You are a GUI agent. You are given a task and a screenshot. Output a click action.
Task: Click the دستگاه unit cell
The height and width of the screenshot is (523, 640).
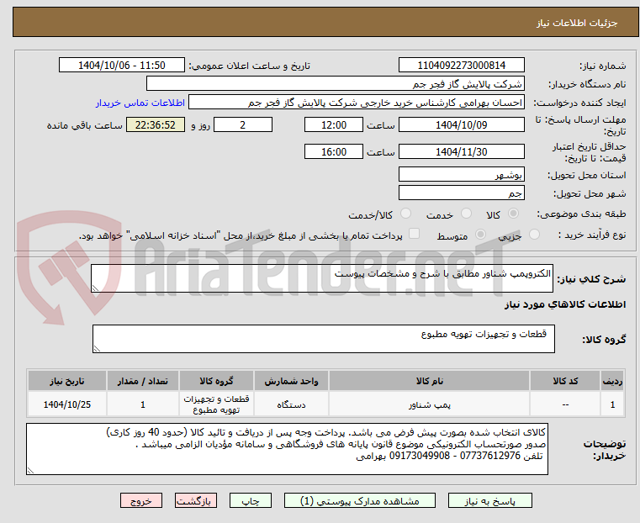click(292, 404)
